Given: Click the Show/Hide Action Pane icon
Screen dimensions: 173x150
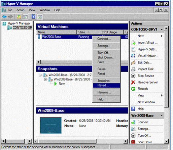Looking at the screenshot, I should [40, 17].
